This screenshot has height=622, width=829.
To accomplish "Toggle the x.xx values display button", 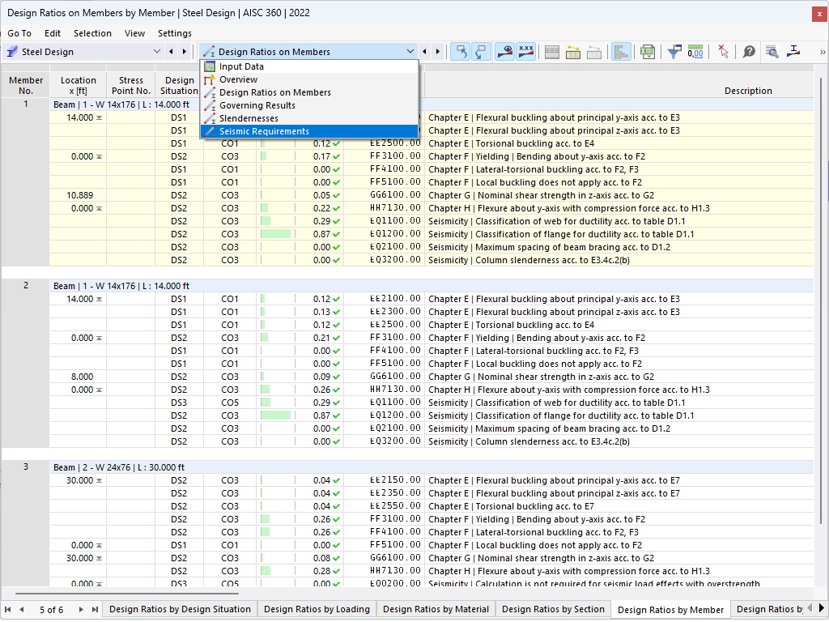I will [x=526, y=52].
